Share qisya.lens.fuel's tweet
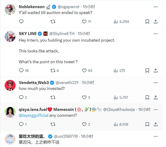The height and width of the screenshot is (147, 166). (x=156, y=124)
